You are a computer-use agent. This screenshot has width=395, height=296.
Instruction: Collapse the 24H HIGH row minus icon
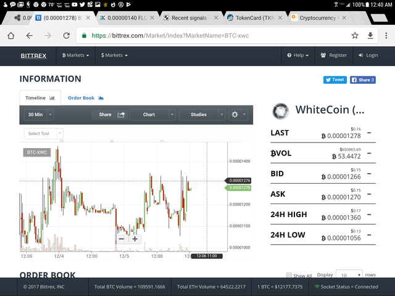[369, 214]
